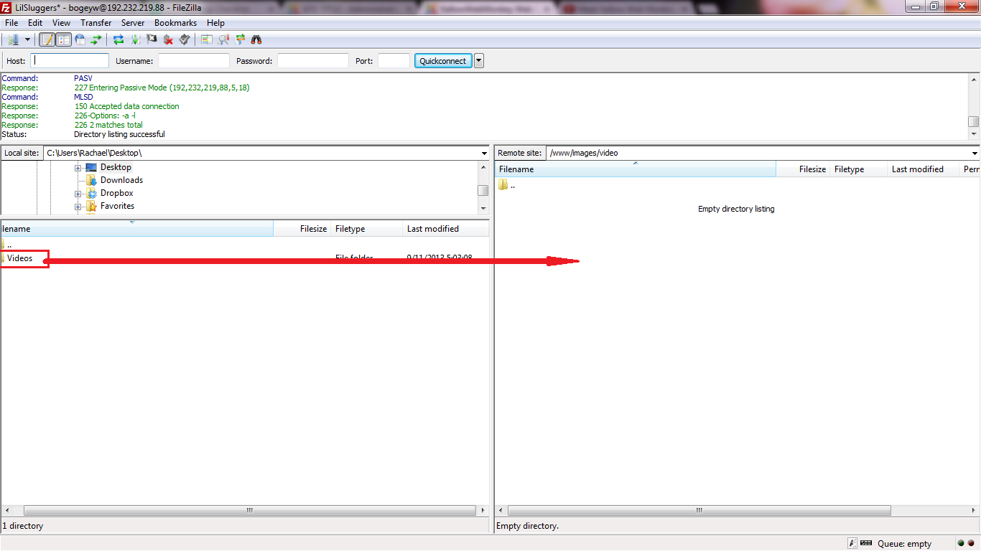This screenshot has width=981, height=551.
Task: Click the message log scrollbar thumb
Action: coord(974,122)
